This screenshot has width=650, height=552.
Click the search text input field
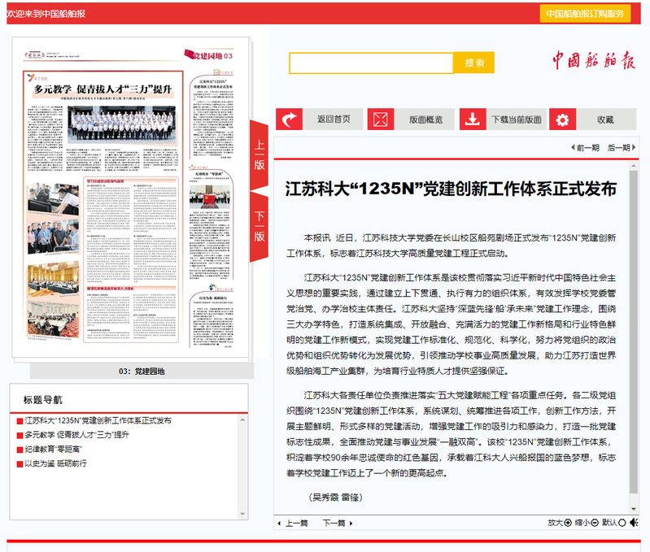[x=371, y=63]
